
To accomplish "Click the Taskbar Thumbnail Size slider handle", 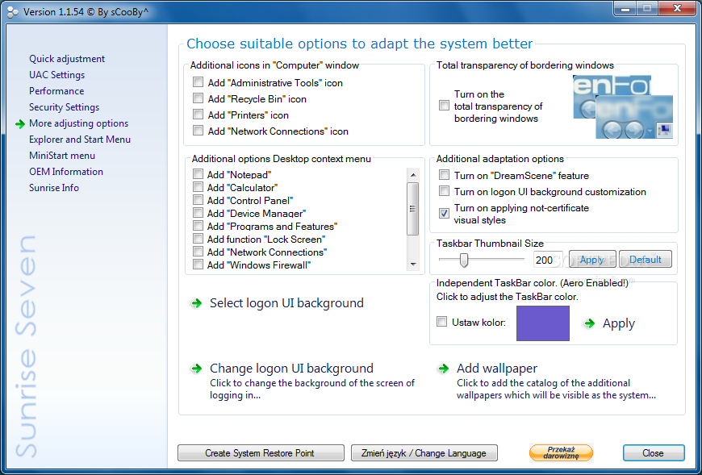I will click(464, 260).
